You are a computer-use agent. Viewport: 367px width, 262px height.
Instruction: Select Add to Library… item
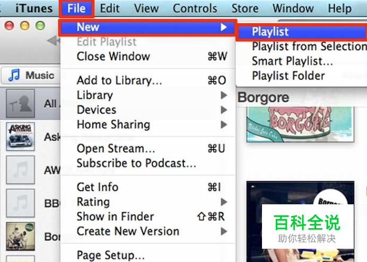pos(147,80)
